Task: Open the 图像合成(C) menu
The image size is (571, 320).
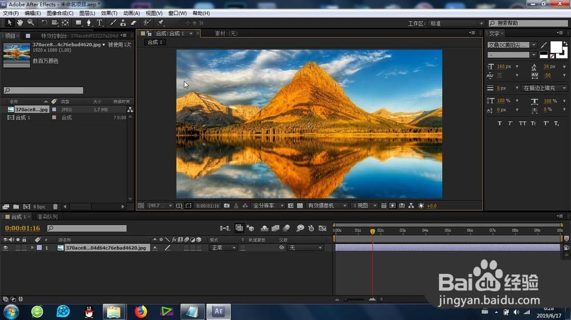Action: pos(60,13)
